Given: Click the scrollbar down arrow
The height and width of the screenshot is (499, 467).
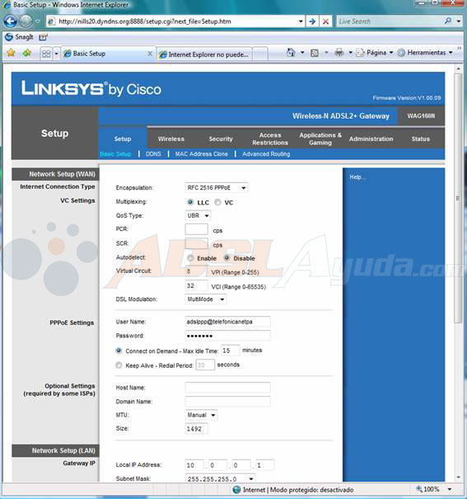Looking at the screenshot, I should (x=458, y=477).
